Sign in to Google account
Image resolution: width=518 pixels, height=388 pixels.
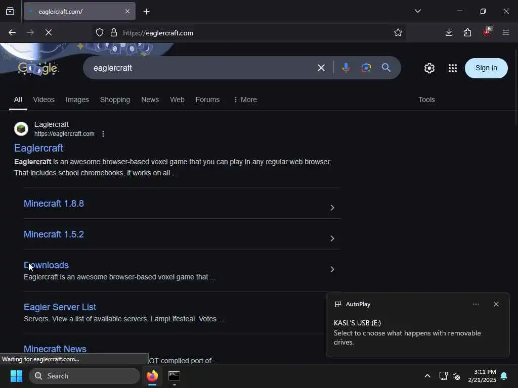coord(486,68)
